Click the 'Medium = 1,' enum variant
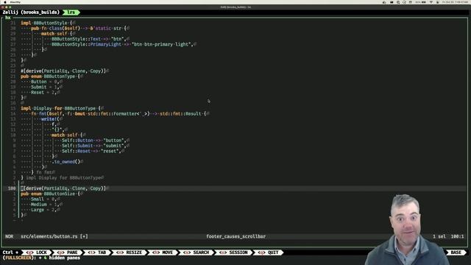This screenshot has height=265, width=471. pyautogui.click(x=45, y=205)
